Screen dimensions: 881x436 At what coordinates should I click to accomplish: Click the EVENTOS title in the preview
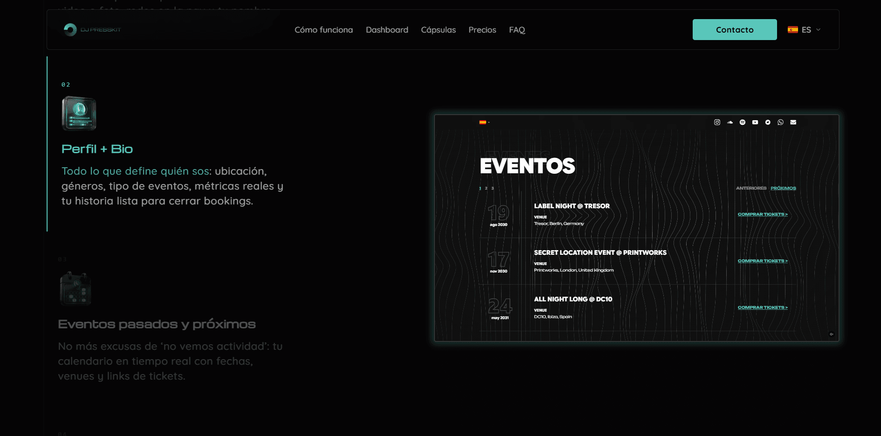click(x=527, y=166)
